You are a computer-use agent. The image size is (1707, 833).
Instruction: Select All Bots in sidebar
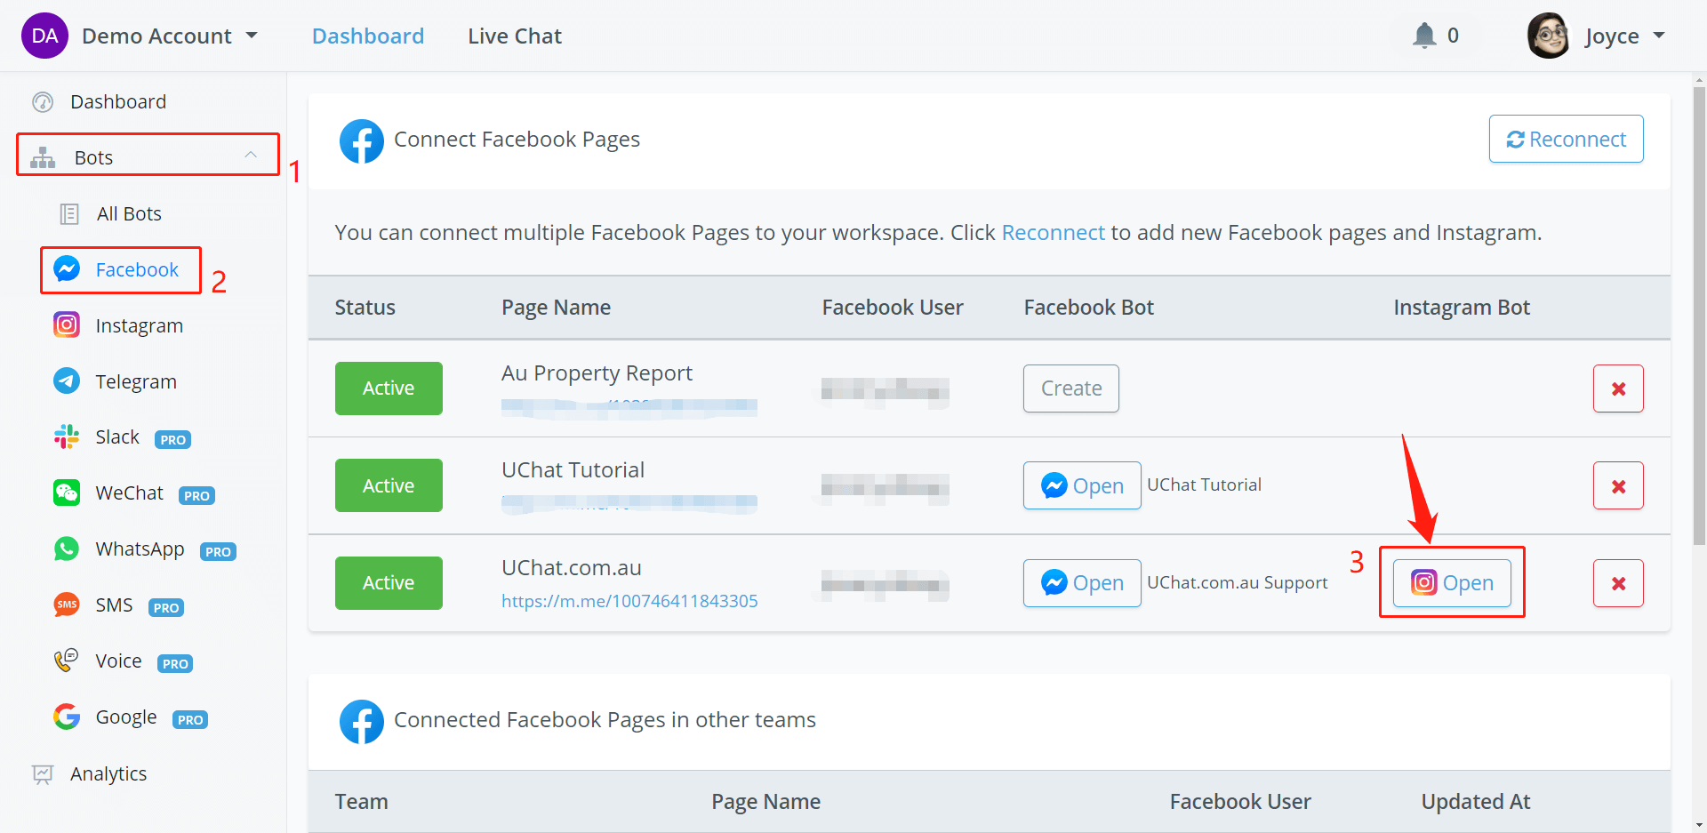tap(129, 214)
